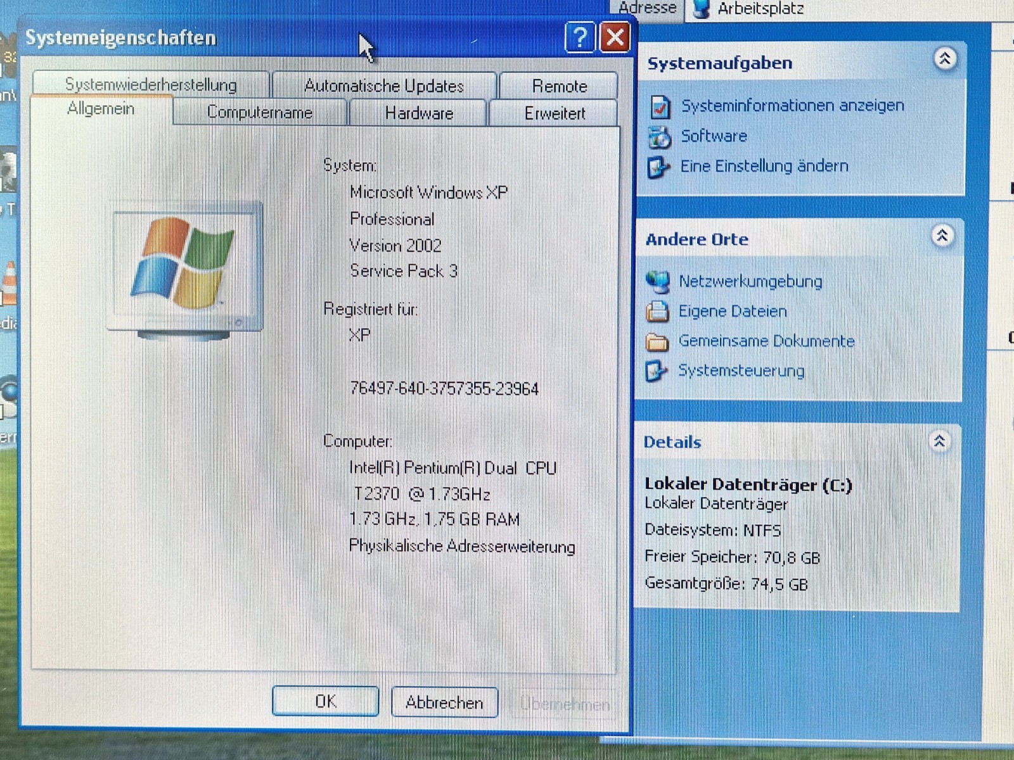
Task: Select the Allgemein tab
Action: 101,109
